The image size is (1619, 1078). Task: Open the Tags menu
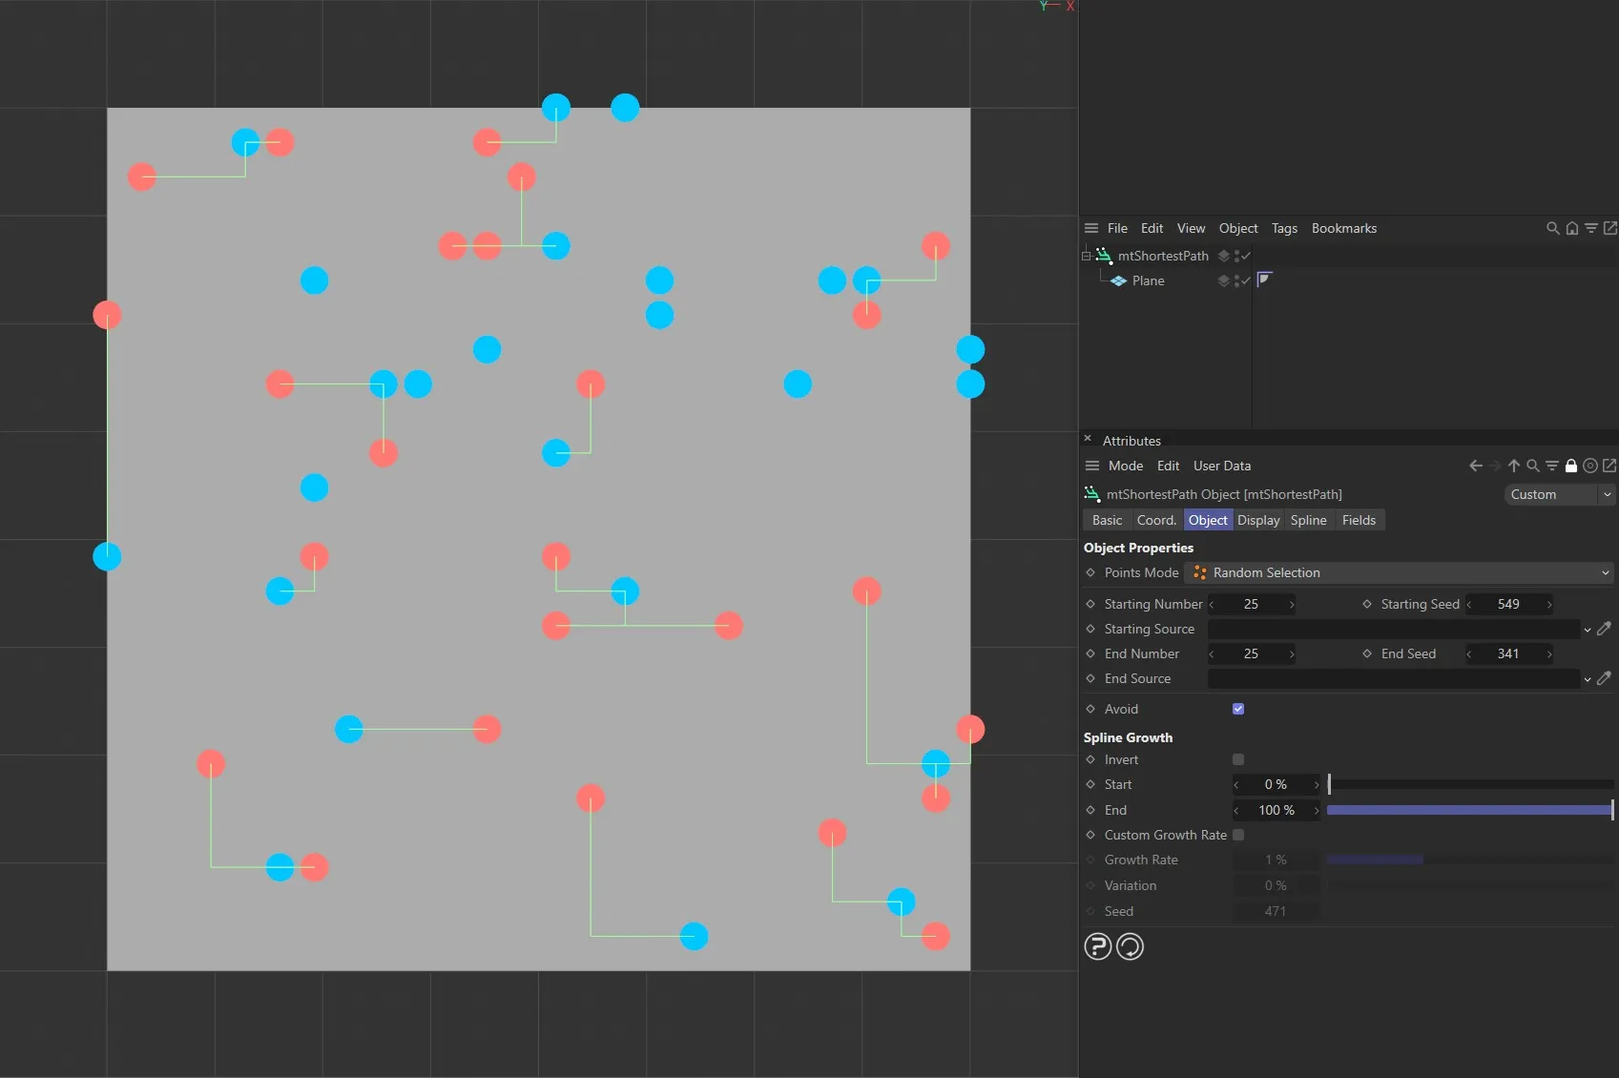tap(1284, 228)
